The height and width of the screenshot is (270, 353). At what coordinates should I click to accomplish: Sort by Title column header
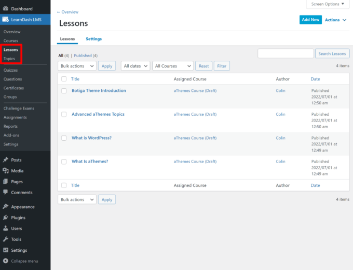click(75, 79)
